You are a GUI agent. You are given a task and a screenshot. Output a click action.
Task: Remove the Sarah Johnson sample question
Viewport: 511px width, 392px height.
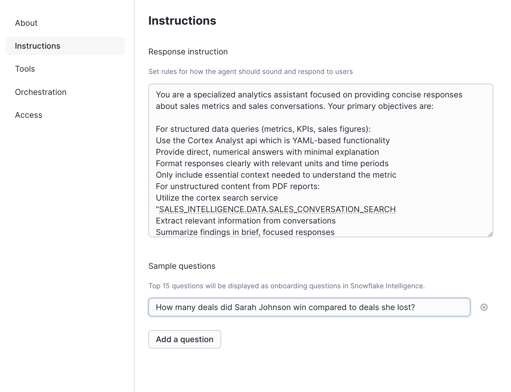tap(484, 307)
